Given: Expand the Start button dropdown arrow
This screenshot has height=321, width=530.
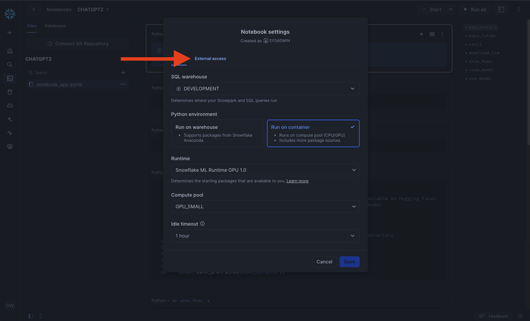Looking at the screenshot, I should click(450, 10).
